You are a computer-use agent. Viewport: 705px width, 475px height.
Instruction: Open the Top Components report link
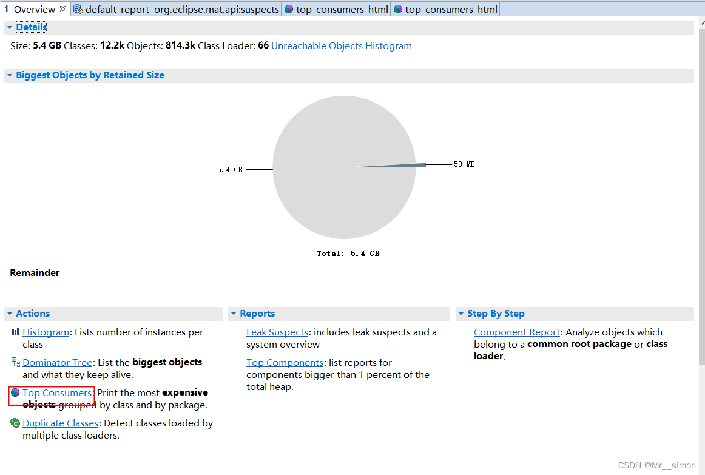[285, 362]
